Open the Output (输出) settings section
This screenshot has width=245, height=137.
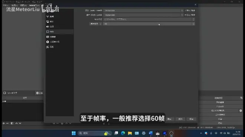coord(59,22)
